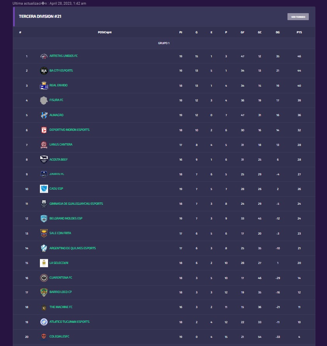Open the Cuarentena FC team link
The height and width of the screenshot is (346, 327).
coord(61,277)
